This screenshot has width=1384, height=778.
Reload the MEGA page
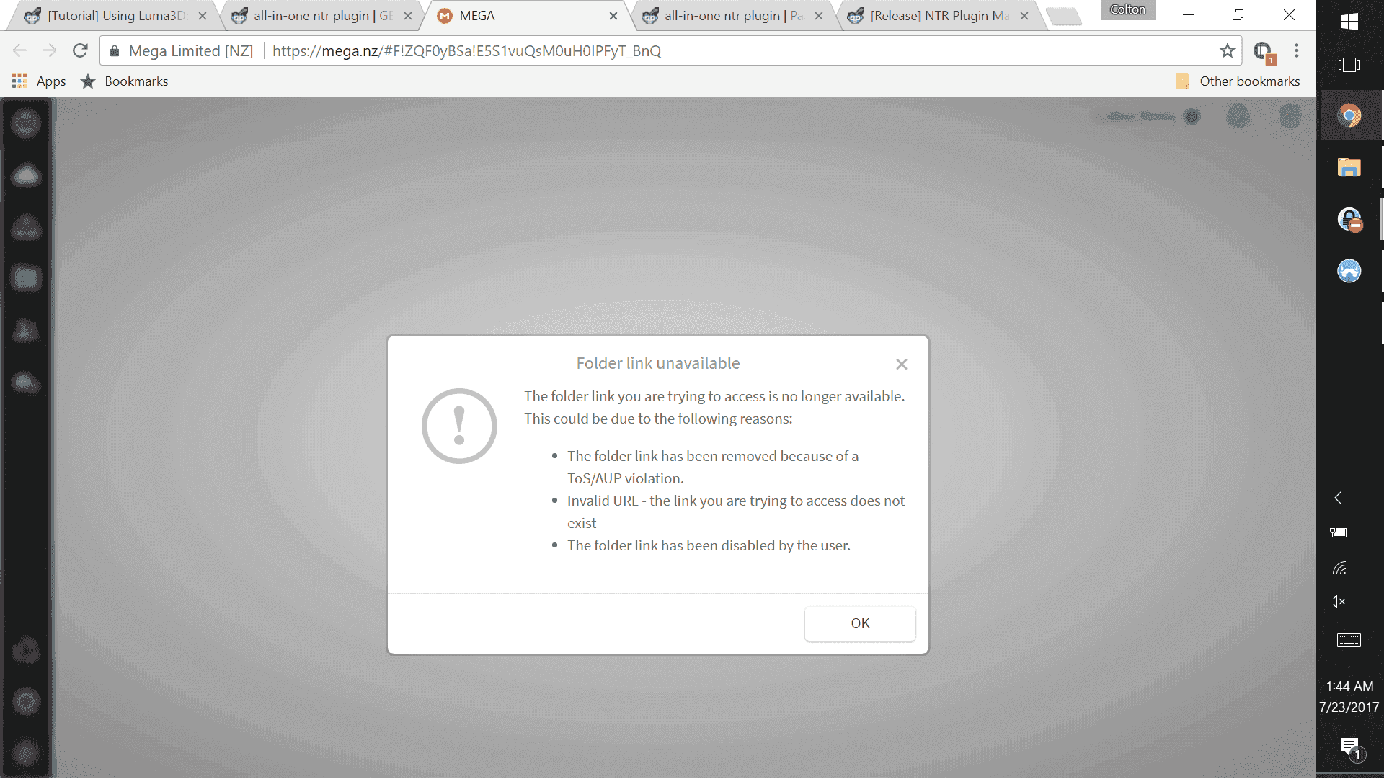(80, 50)
